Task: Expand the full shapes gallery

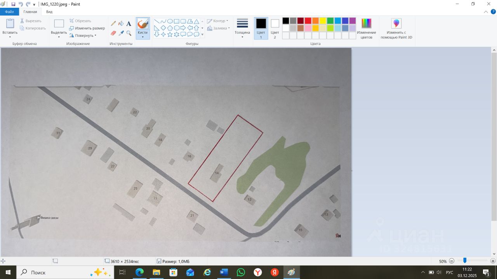Action: click(x=202, y=34)
